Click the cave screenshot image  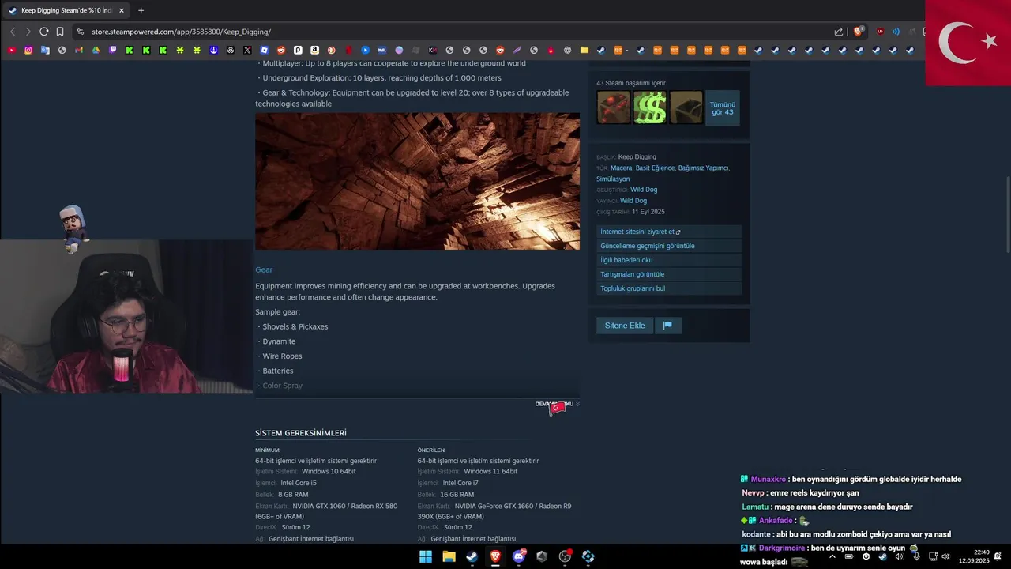417,181
